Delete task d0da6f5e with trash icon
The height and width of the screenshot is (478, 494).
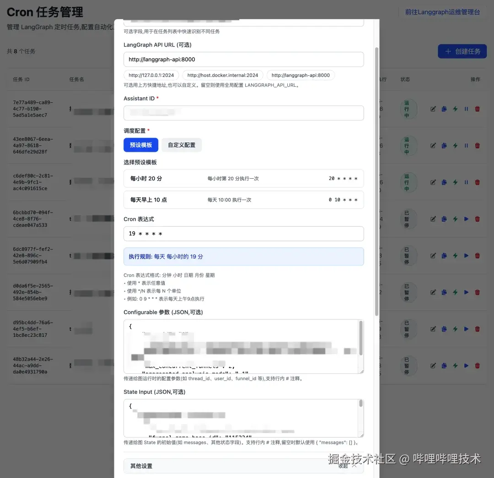[477, 292]
